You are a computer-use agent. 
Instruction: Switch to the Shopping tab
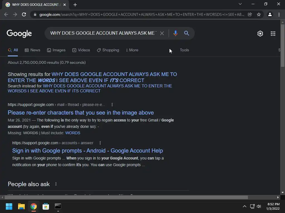pos(108,50)
